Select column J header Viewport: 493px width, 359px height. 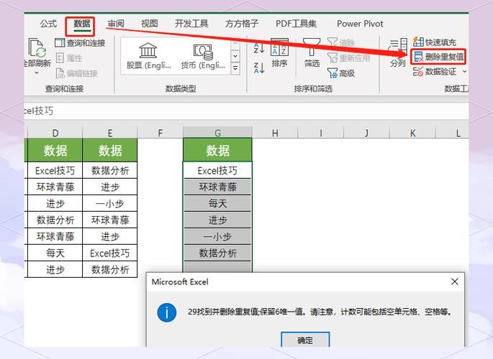[x=366, y=133]
